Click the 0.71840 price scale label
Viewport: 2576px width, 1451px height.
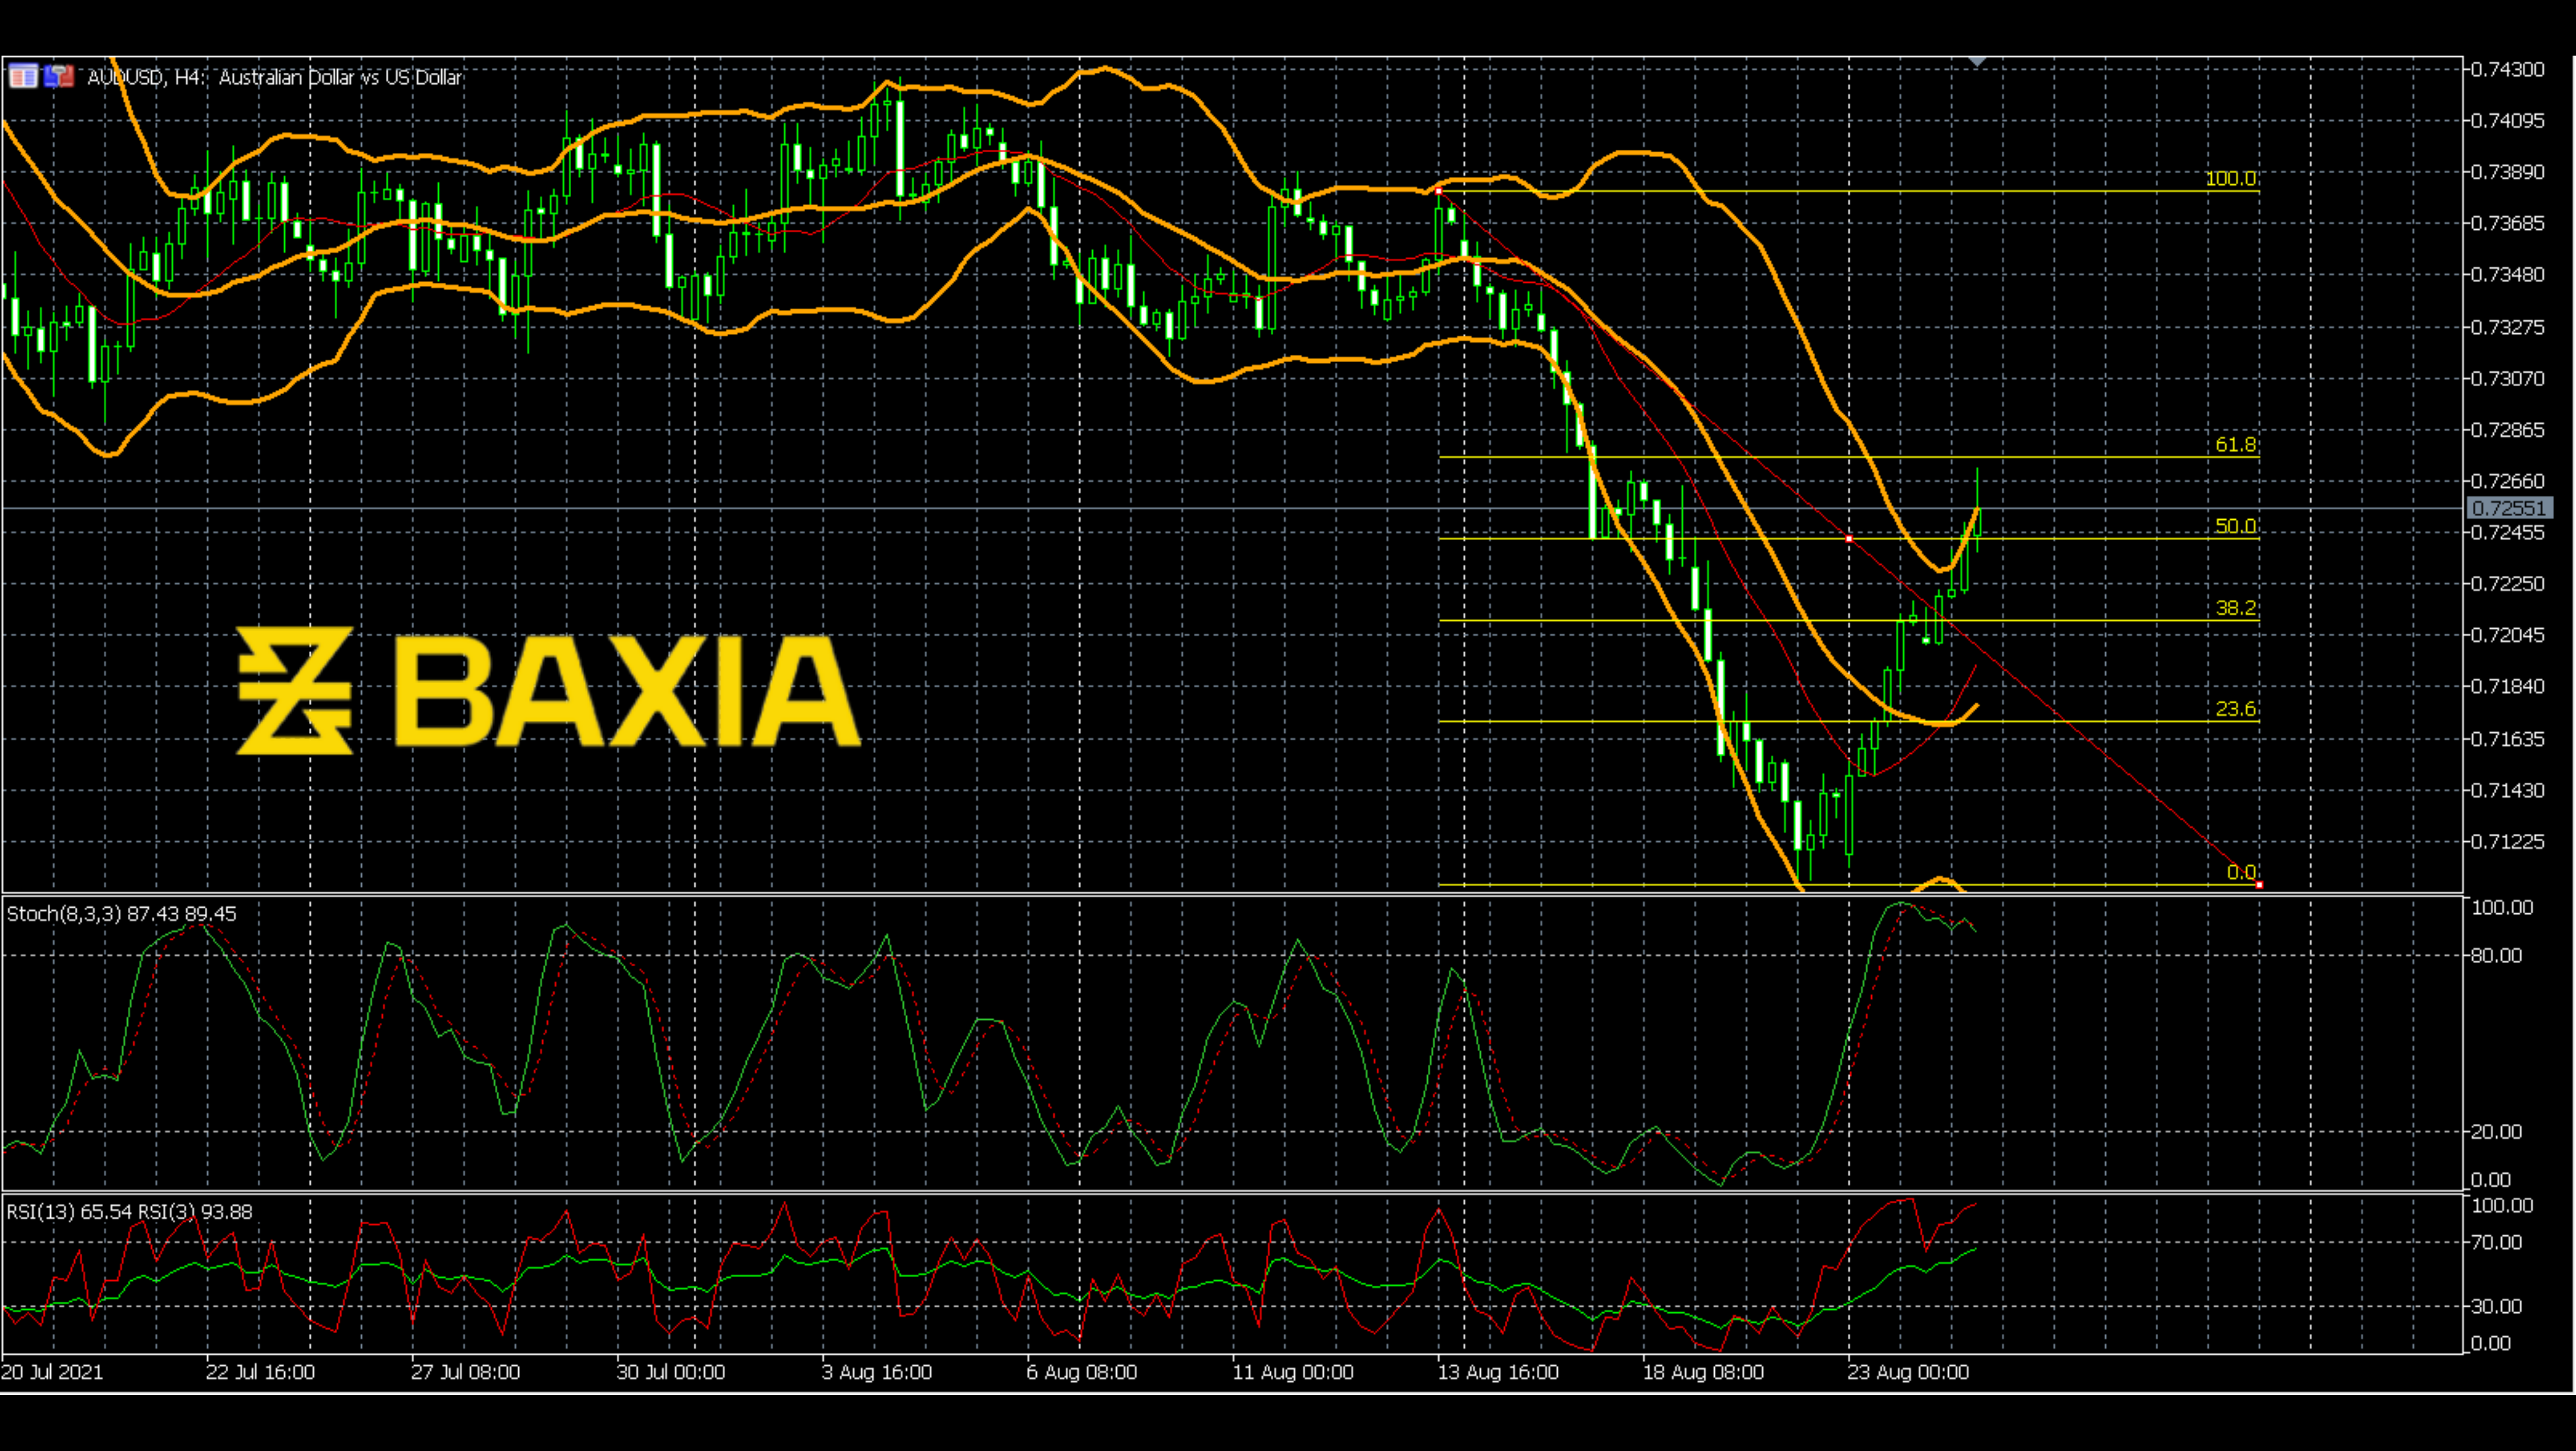2508,686
